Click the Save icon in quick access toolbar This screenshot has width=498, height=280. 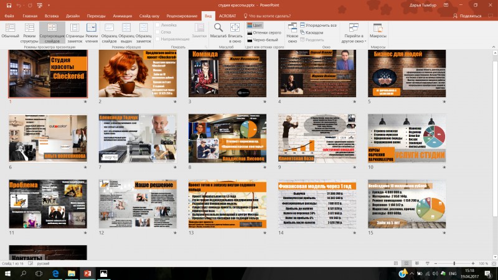pos(9,5)
